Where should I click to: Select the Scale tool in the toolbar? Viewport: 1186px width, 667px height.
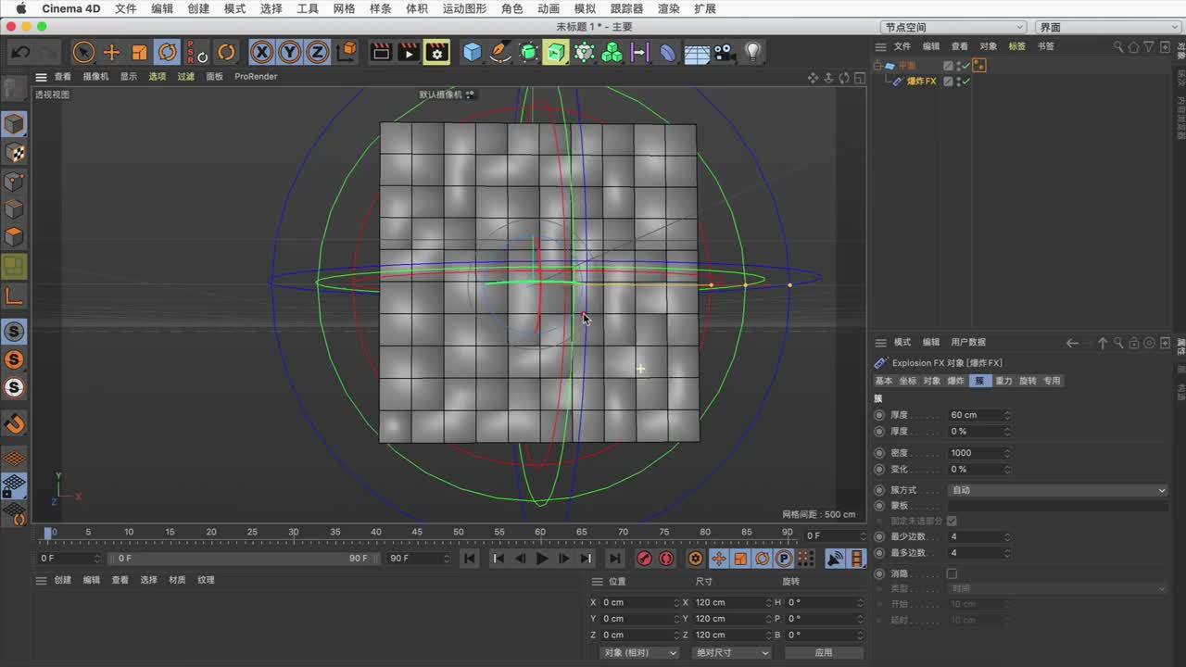pos(139,53)
